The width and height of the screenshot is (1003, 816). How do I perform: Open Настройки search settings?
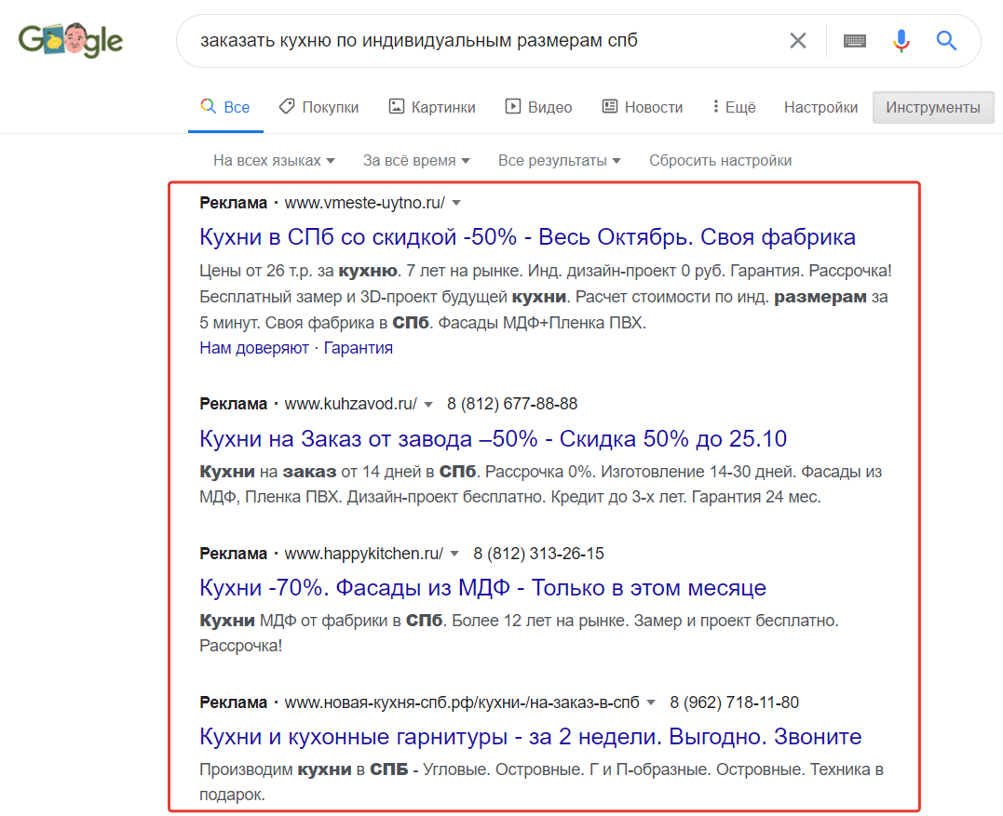[820, 107]
